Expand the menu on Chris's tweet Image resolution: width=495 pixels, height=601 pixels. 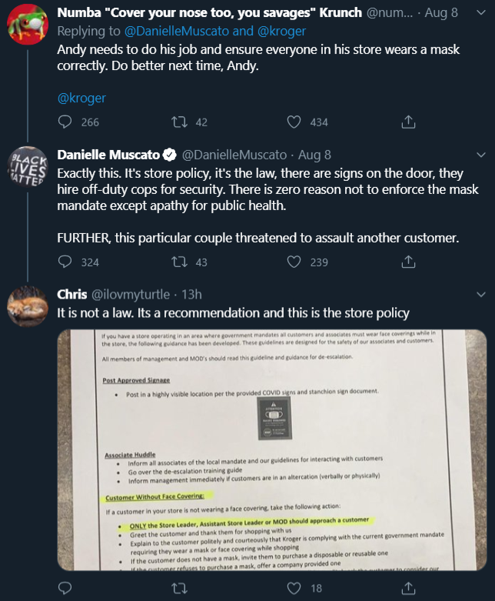click(481, 295)
